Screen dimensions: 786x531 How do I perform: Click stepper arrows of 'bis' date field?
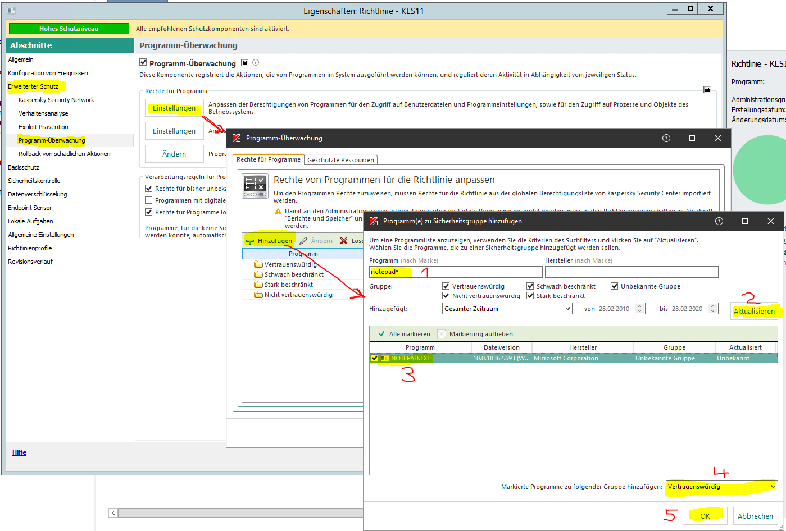coord(713,309)
